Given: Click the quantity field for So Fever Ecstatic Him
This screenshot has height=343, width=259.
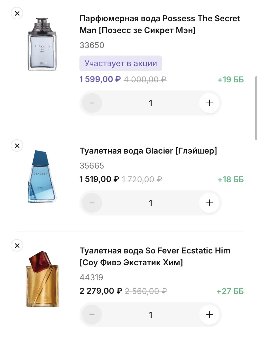Looking at the screenshot, I should (150, 315).
